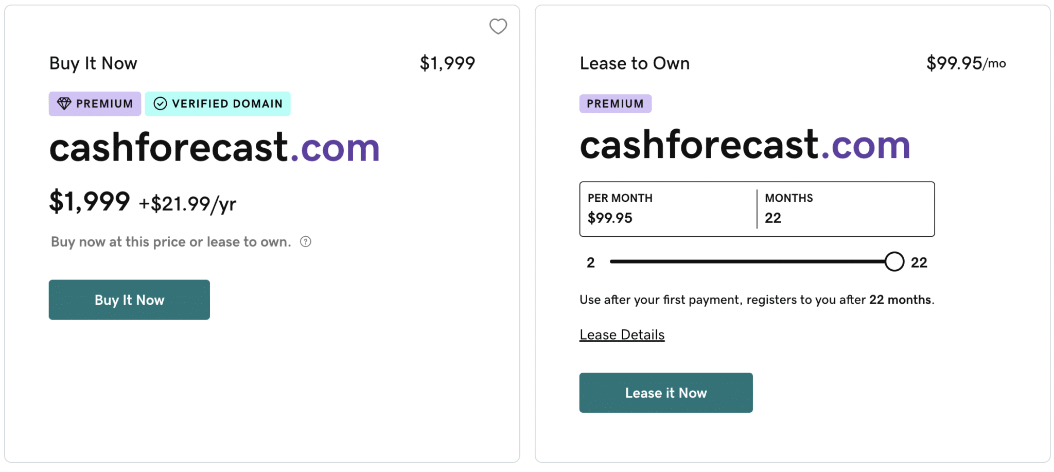Select the Buy It Now card heading
The height and width of the screenshot is (472, 1054).
[93, 63]
